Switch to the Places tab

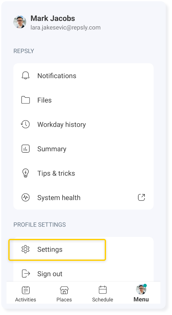click(x=64, y=294)
